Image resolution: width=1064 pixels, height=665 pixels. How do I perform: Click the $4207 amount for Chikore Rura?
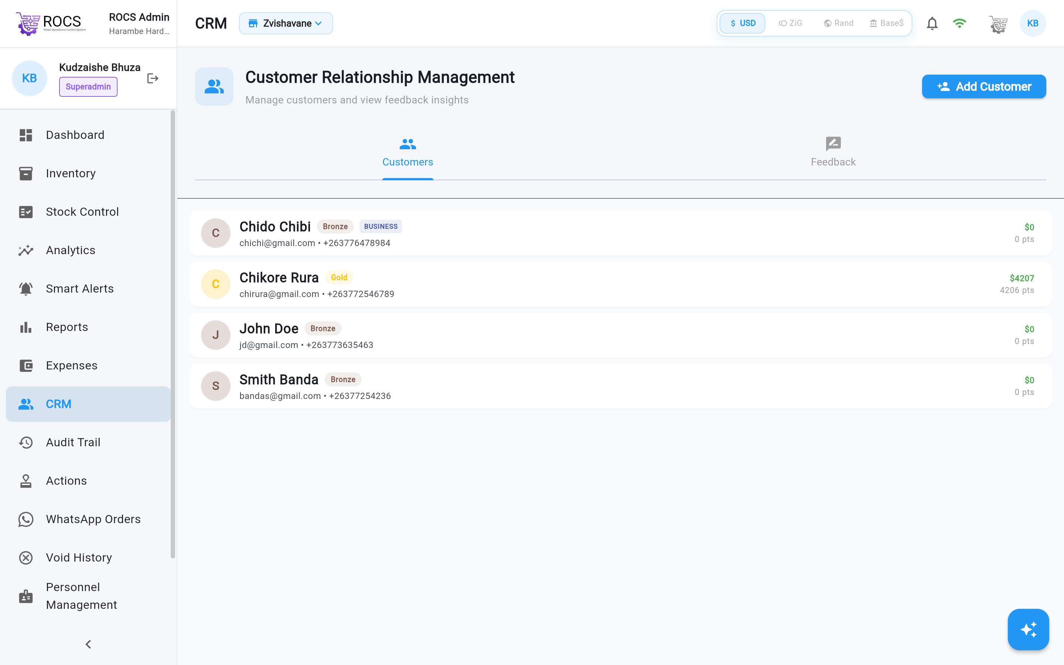pos(1022,279)
